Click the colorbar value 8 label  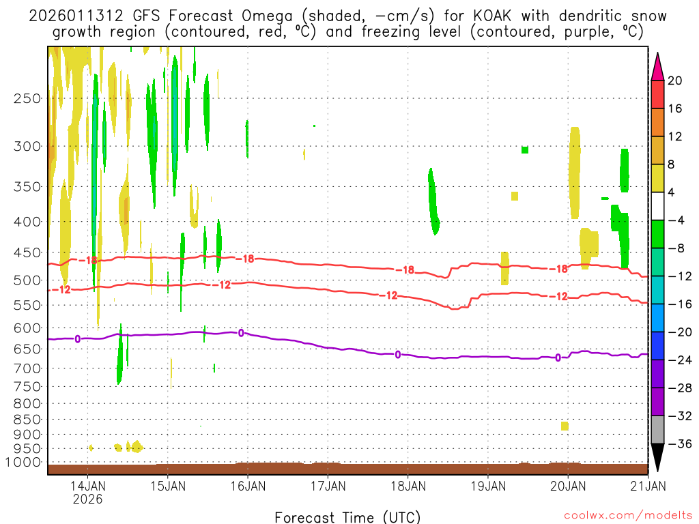click(x=671, y=164)
